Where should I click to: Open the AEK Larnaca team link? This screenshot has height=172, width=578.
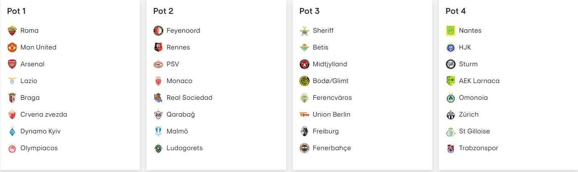coord(479,81)
